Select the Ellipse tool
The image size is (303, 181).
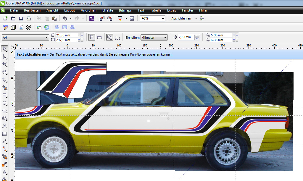pos(4,103)
